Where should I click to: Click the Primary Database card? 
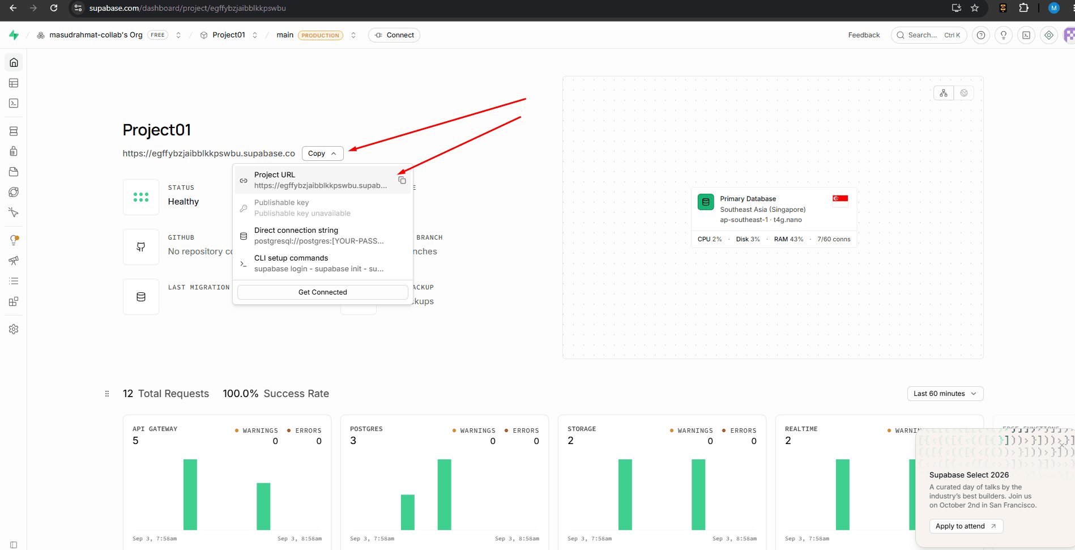[x=774, y=217]
